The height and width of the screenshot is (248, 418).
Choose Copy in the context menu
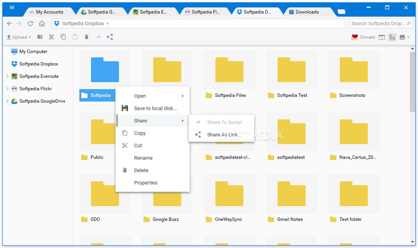tap(152, 133)
